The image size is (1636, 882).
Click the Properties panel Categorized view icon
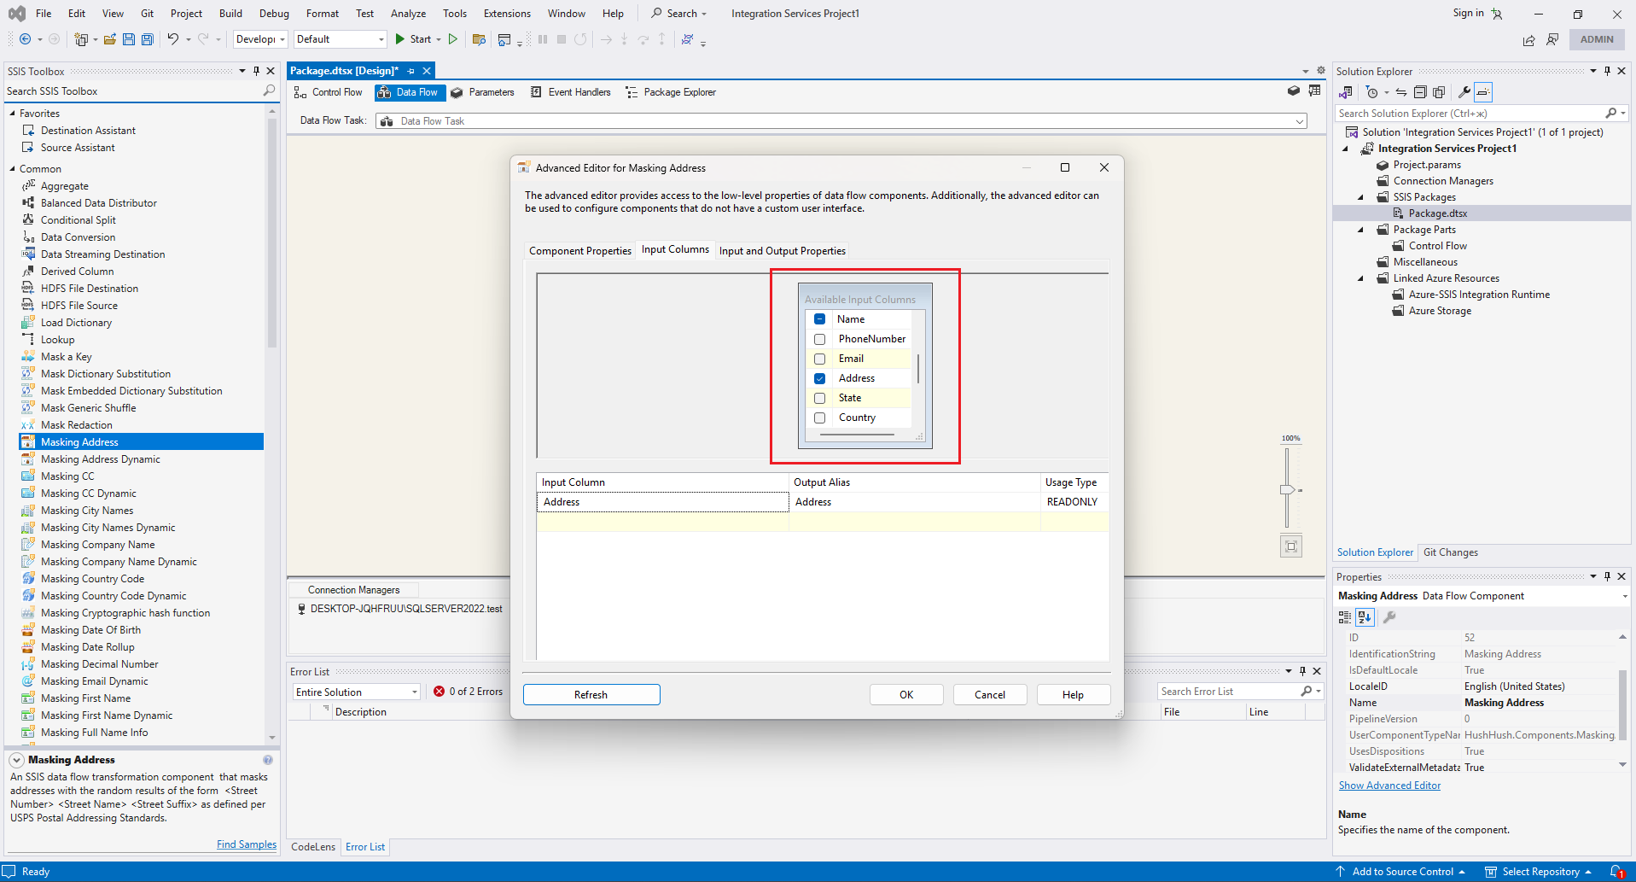[1345, 617]
